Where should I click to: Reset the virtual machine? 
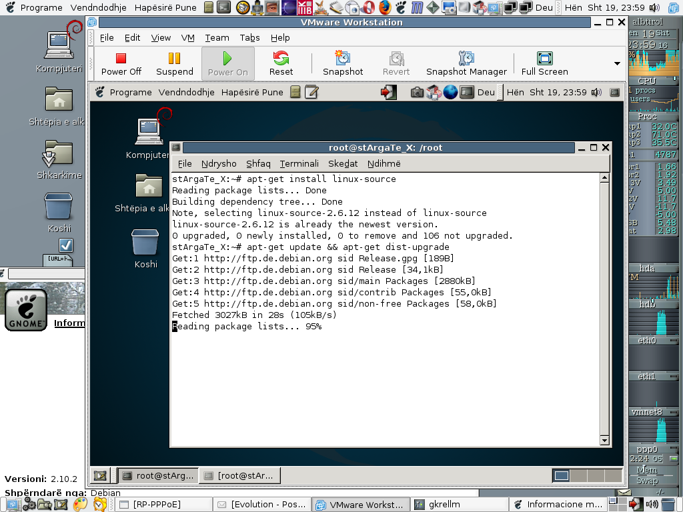click(281, 64)
